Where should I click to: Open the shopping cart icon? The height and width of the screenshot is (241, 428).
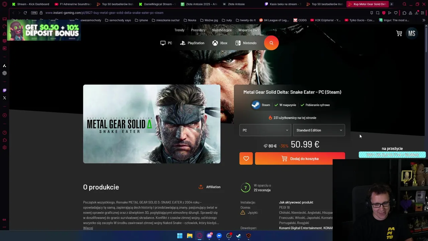(399, 33)
